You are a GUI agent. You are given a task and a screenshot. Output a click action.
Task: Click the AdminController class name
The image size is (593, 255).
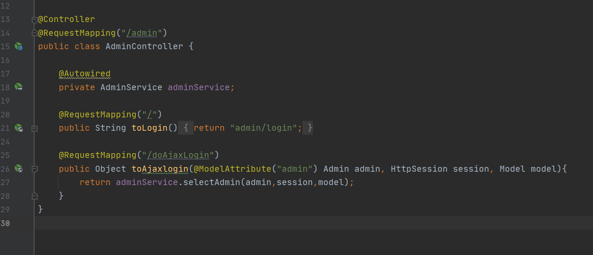click(x=144, y=46)
